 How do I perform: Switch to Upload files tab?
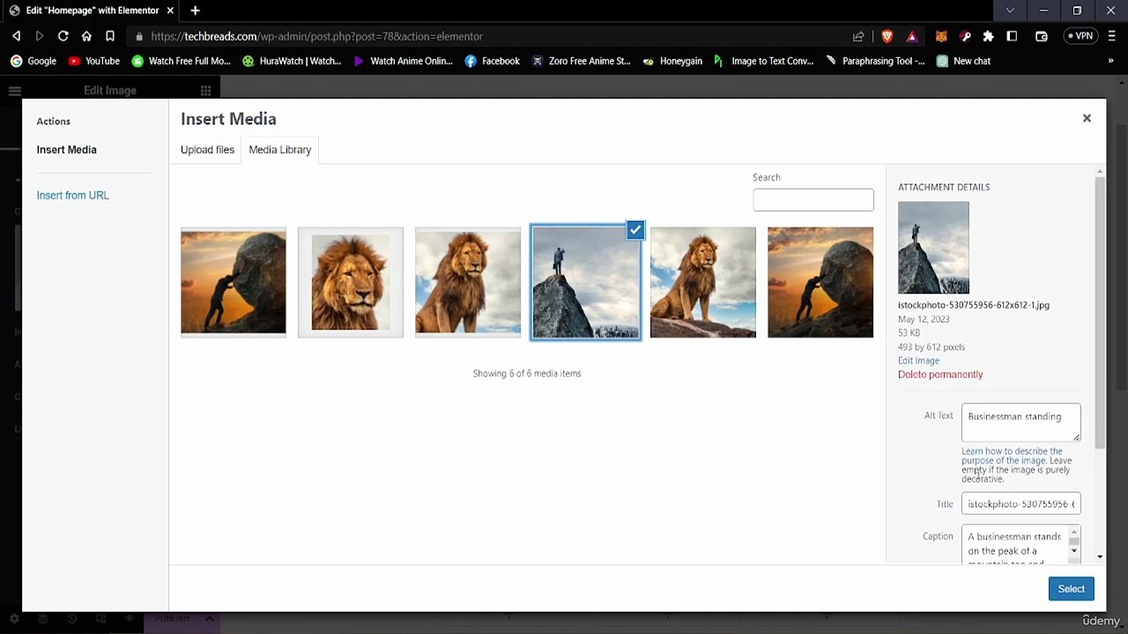click(207, 150)
